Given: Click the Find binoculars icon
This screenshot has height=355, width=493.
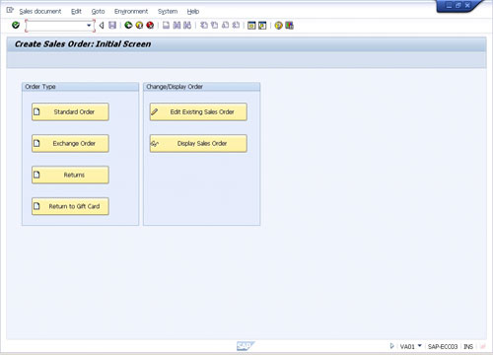Looking at the screenshot, I should [176, 25].
